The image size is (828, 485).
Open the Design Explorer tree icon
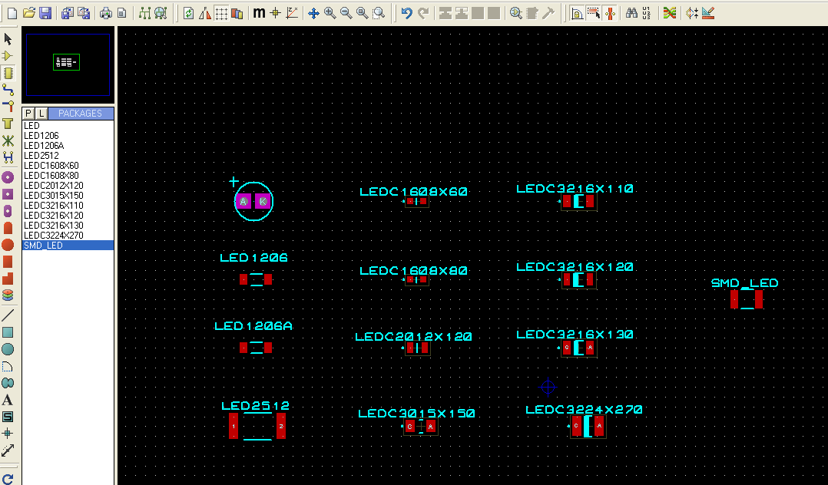click(x=144, y=13)
